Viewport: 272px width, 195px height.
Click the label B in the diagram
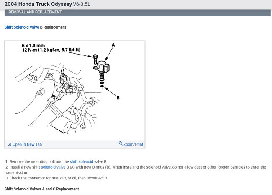point(118,98)
